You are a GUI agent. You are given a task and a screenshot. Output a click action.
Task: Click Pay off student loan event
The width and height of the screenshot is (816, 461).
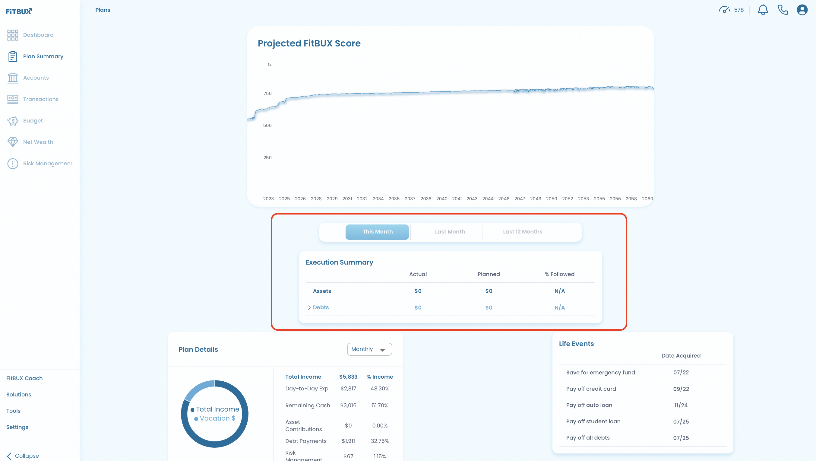[593, 422]
